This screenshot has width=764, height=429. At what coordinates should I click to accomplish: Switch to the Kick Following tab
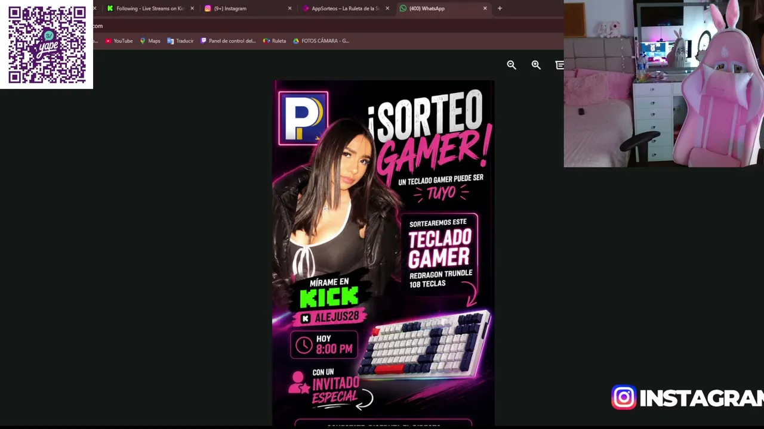click(x=146, y=8)
